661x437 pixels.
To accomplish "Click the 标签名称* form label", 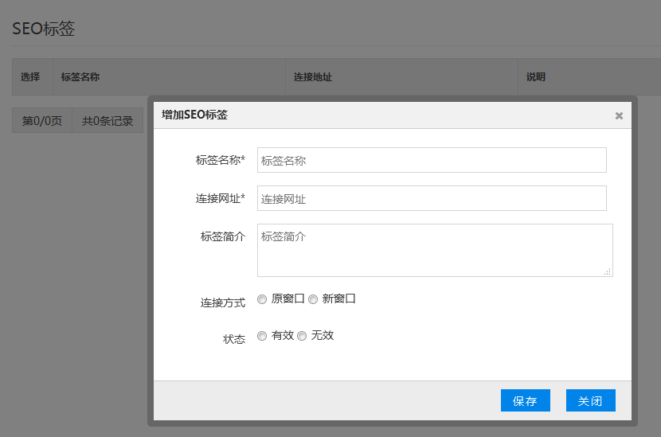I will click(x=220, y=160).
